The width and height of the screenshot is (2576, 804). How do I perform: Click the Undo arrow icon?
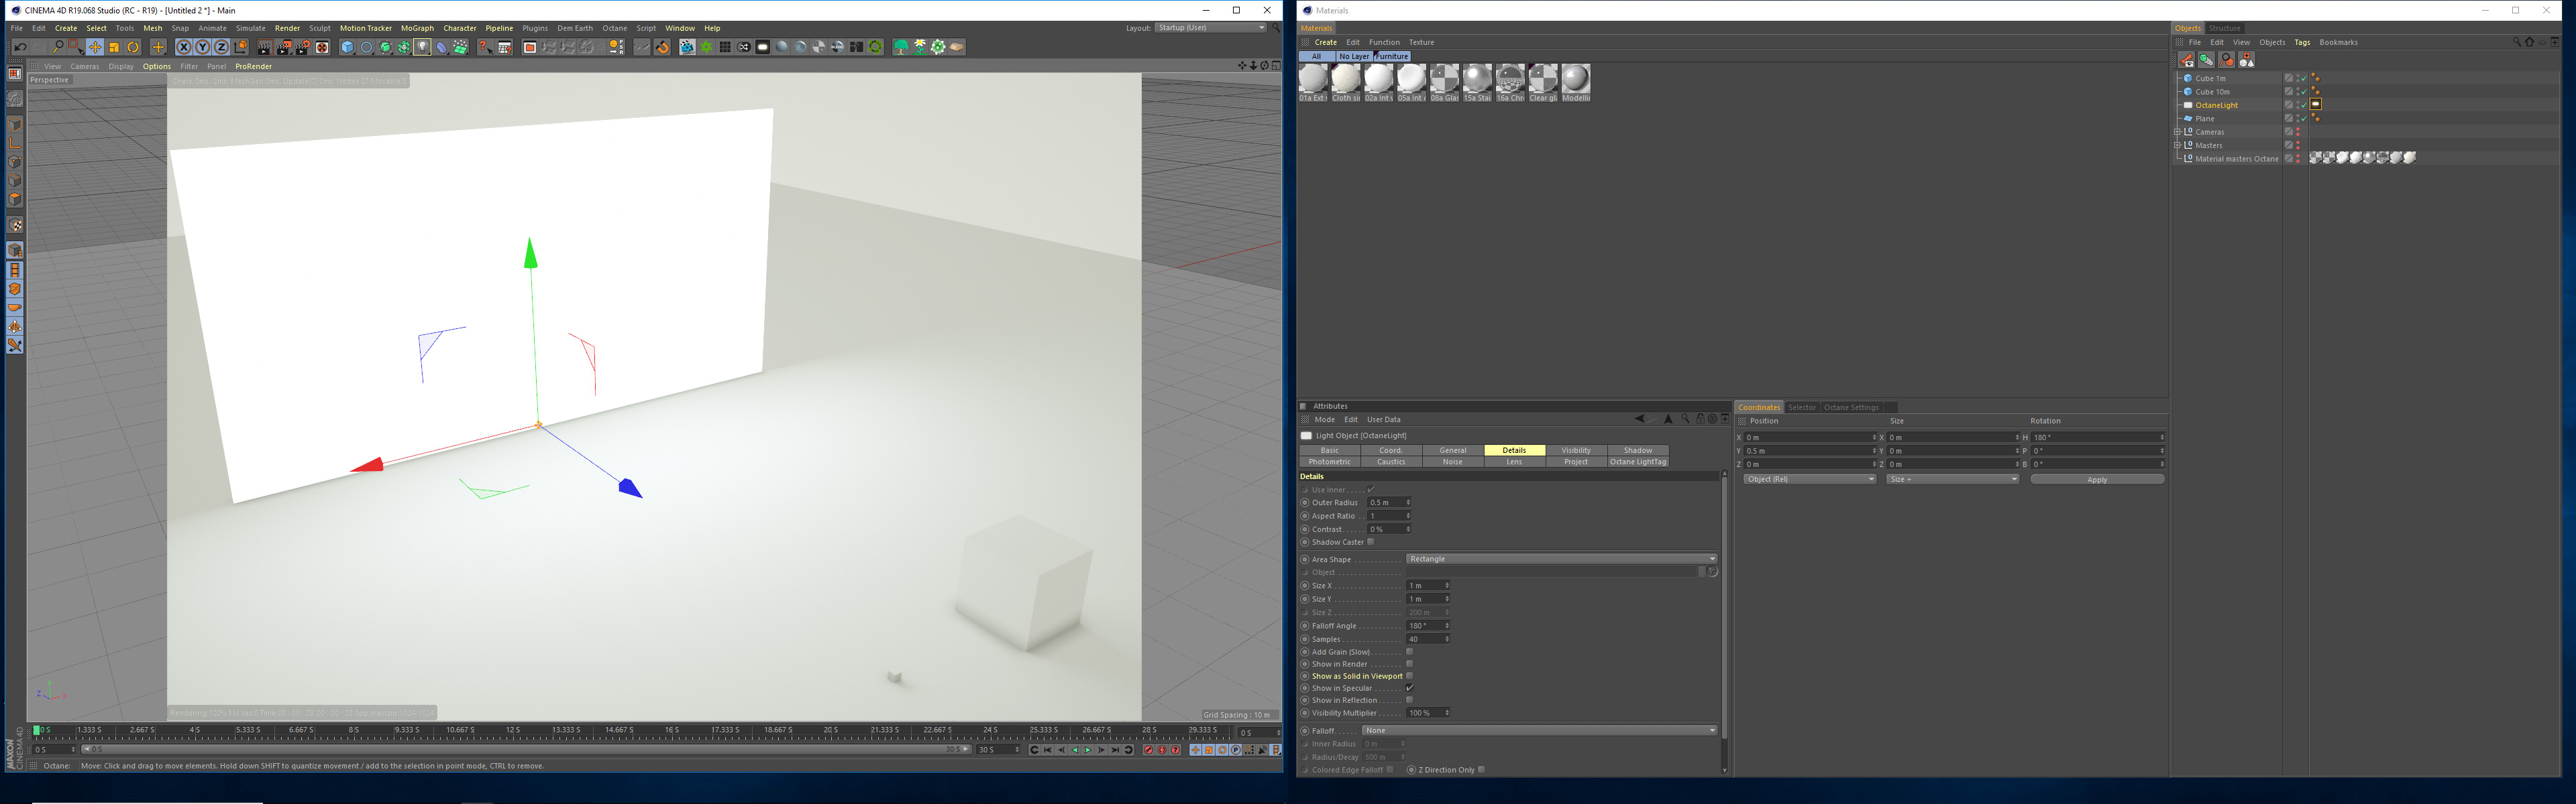pos(20,47)
